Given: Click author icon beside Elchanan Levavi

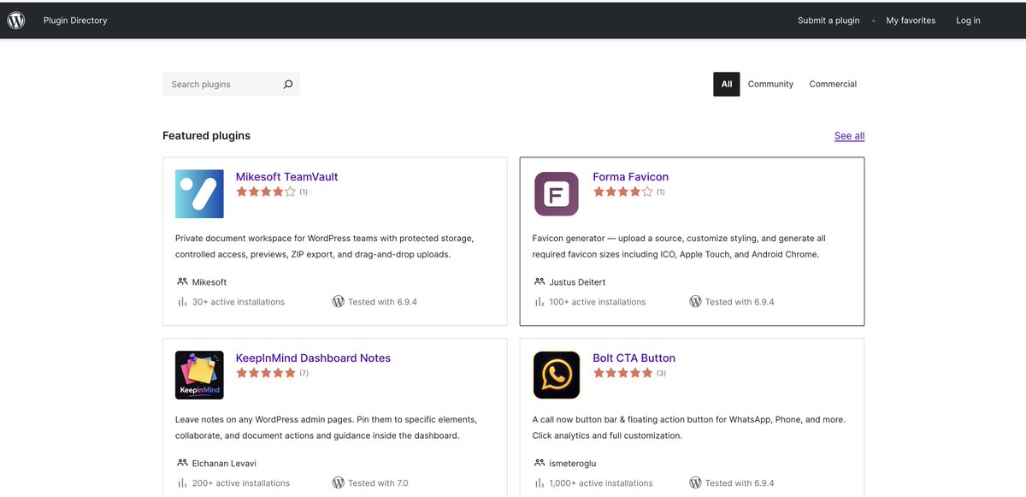Looking at the screenshot, I should [x=182, y=463].
